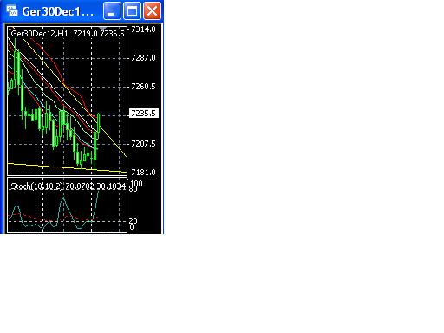This screenshot has height=333, width=444.
Task: Click the 7314.0 price axis label
Action: 143,29
